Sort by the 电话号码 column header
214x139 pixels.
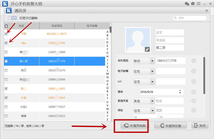coord(57,26)
